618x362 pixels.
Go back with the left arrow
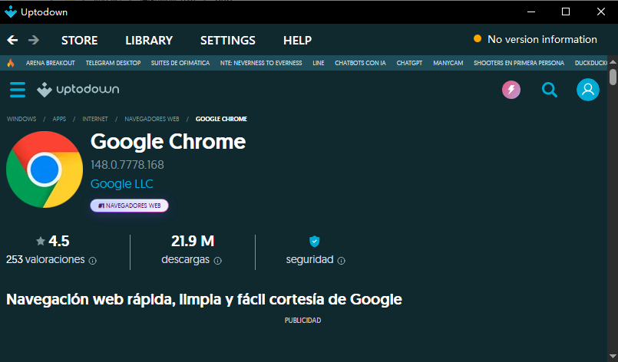point(12,40)
